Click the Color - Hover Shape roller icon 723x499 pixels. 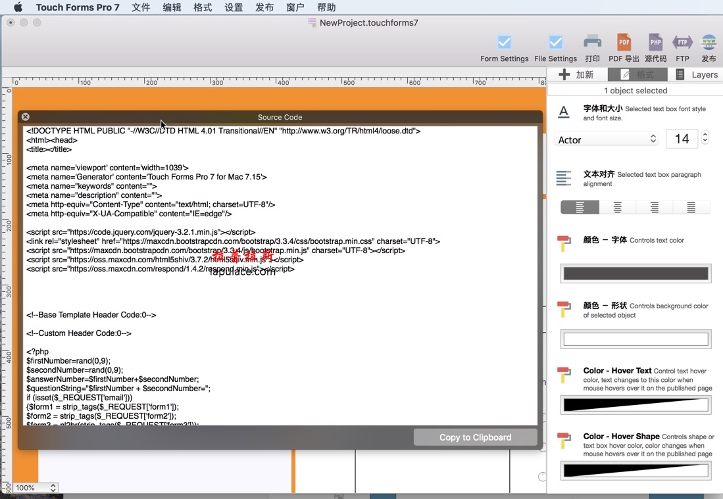563,440
